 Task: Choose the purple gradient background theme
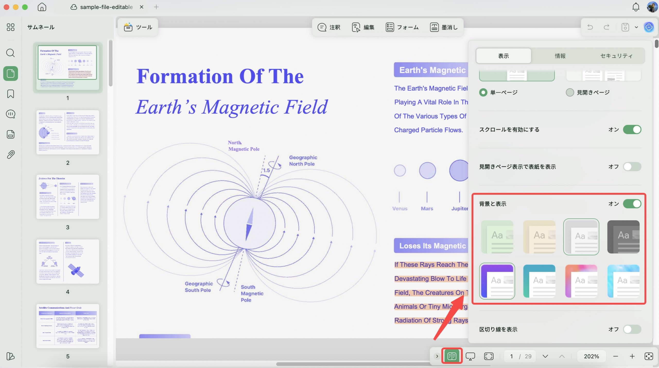(x=497, y=281)
